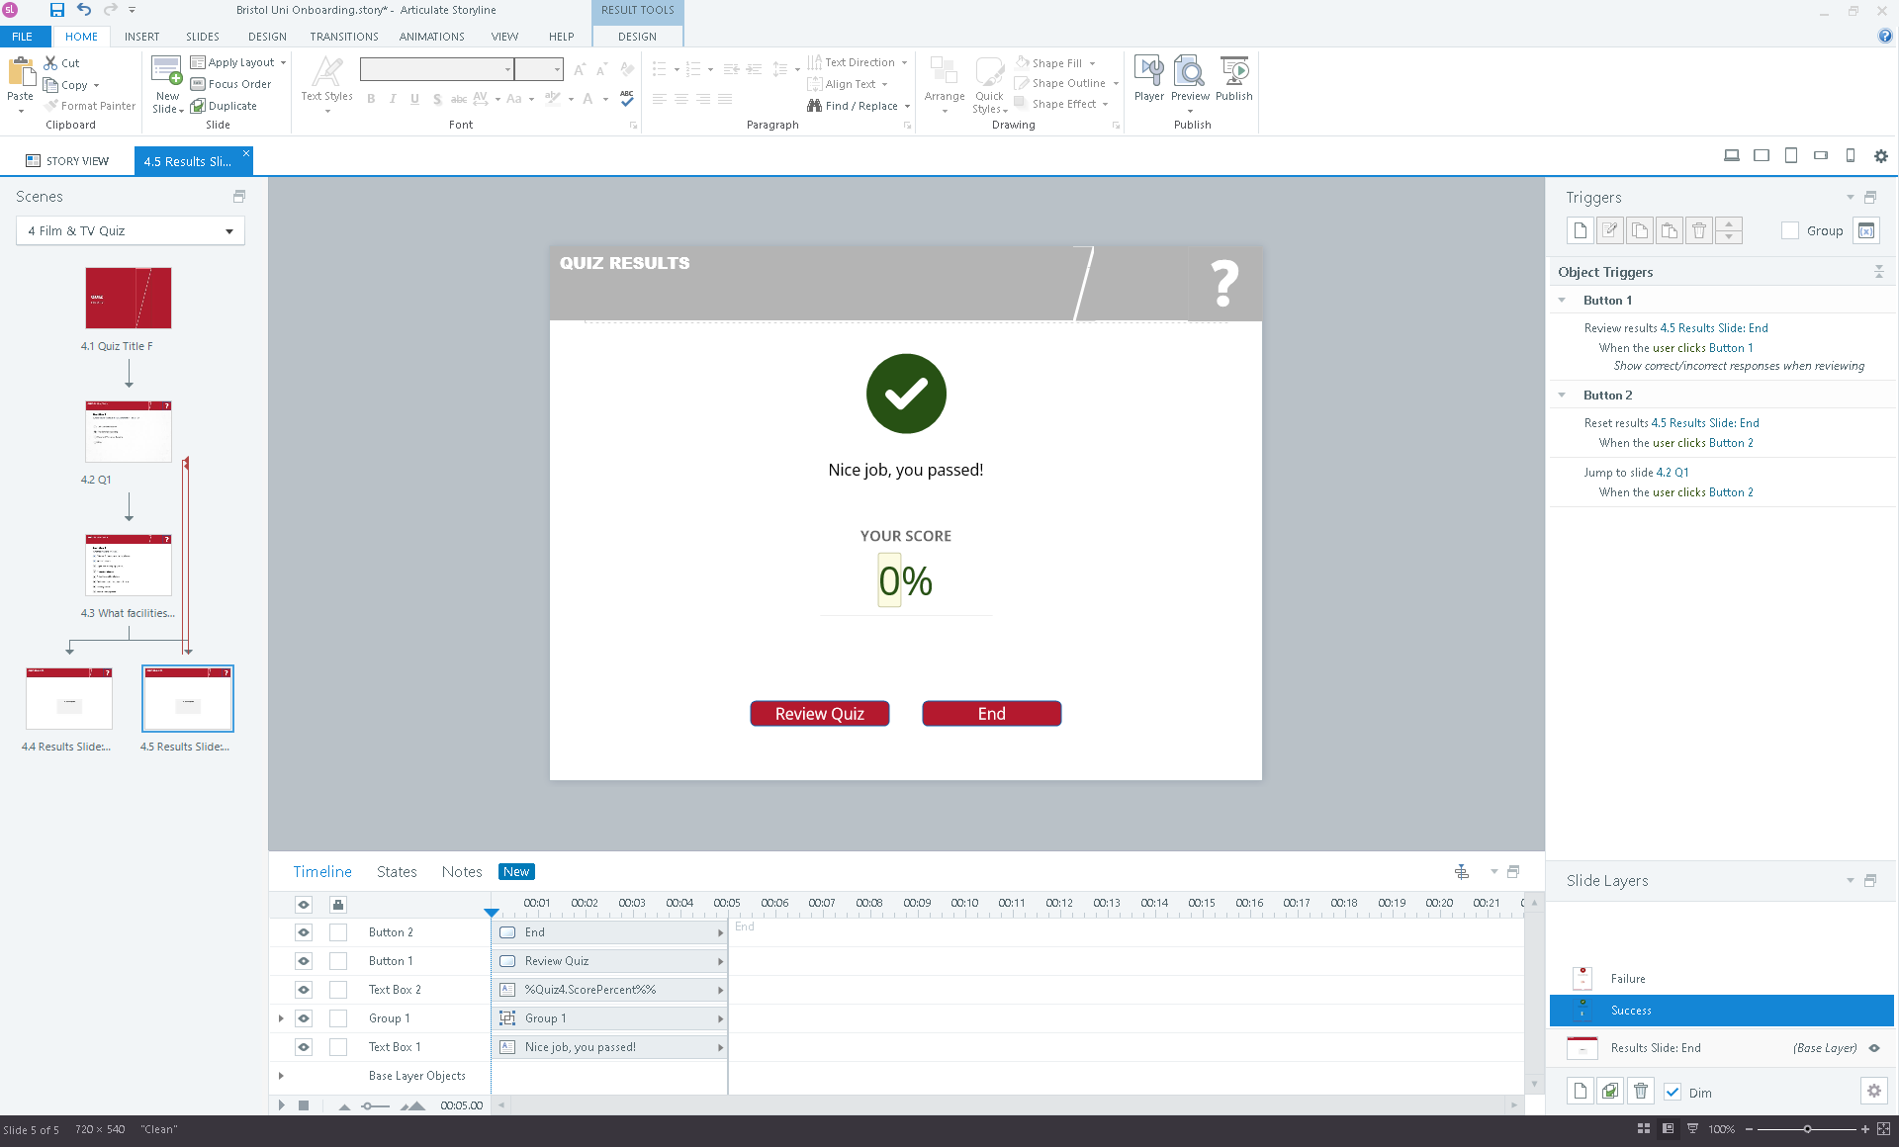
Task: Open the 4 Film & TV Quiz dropdown
Action: [228, 231]
